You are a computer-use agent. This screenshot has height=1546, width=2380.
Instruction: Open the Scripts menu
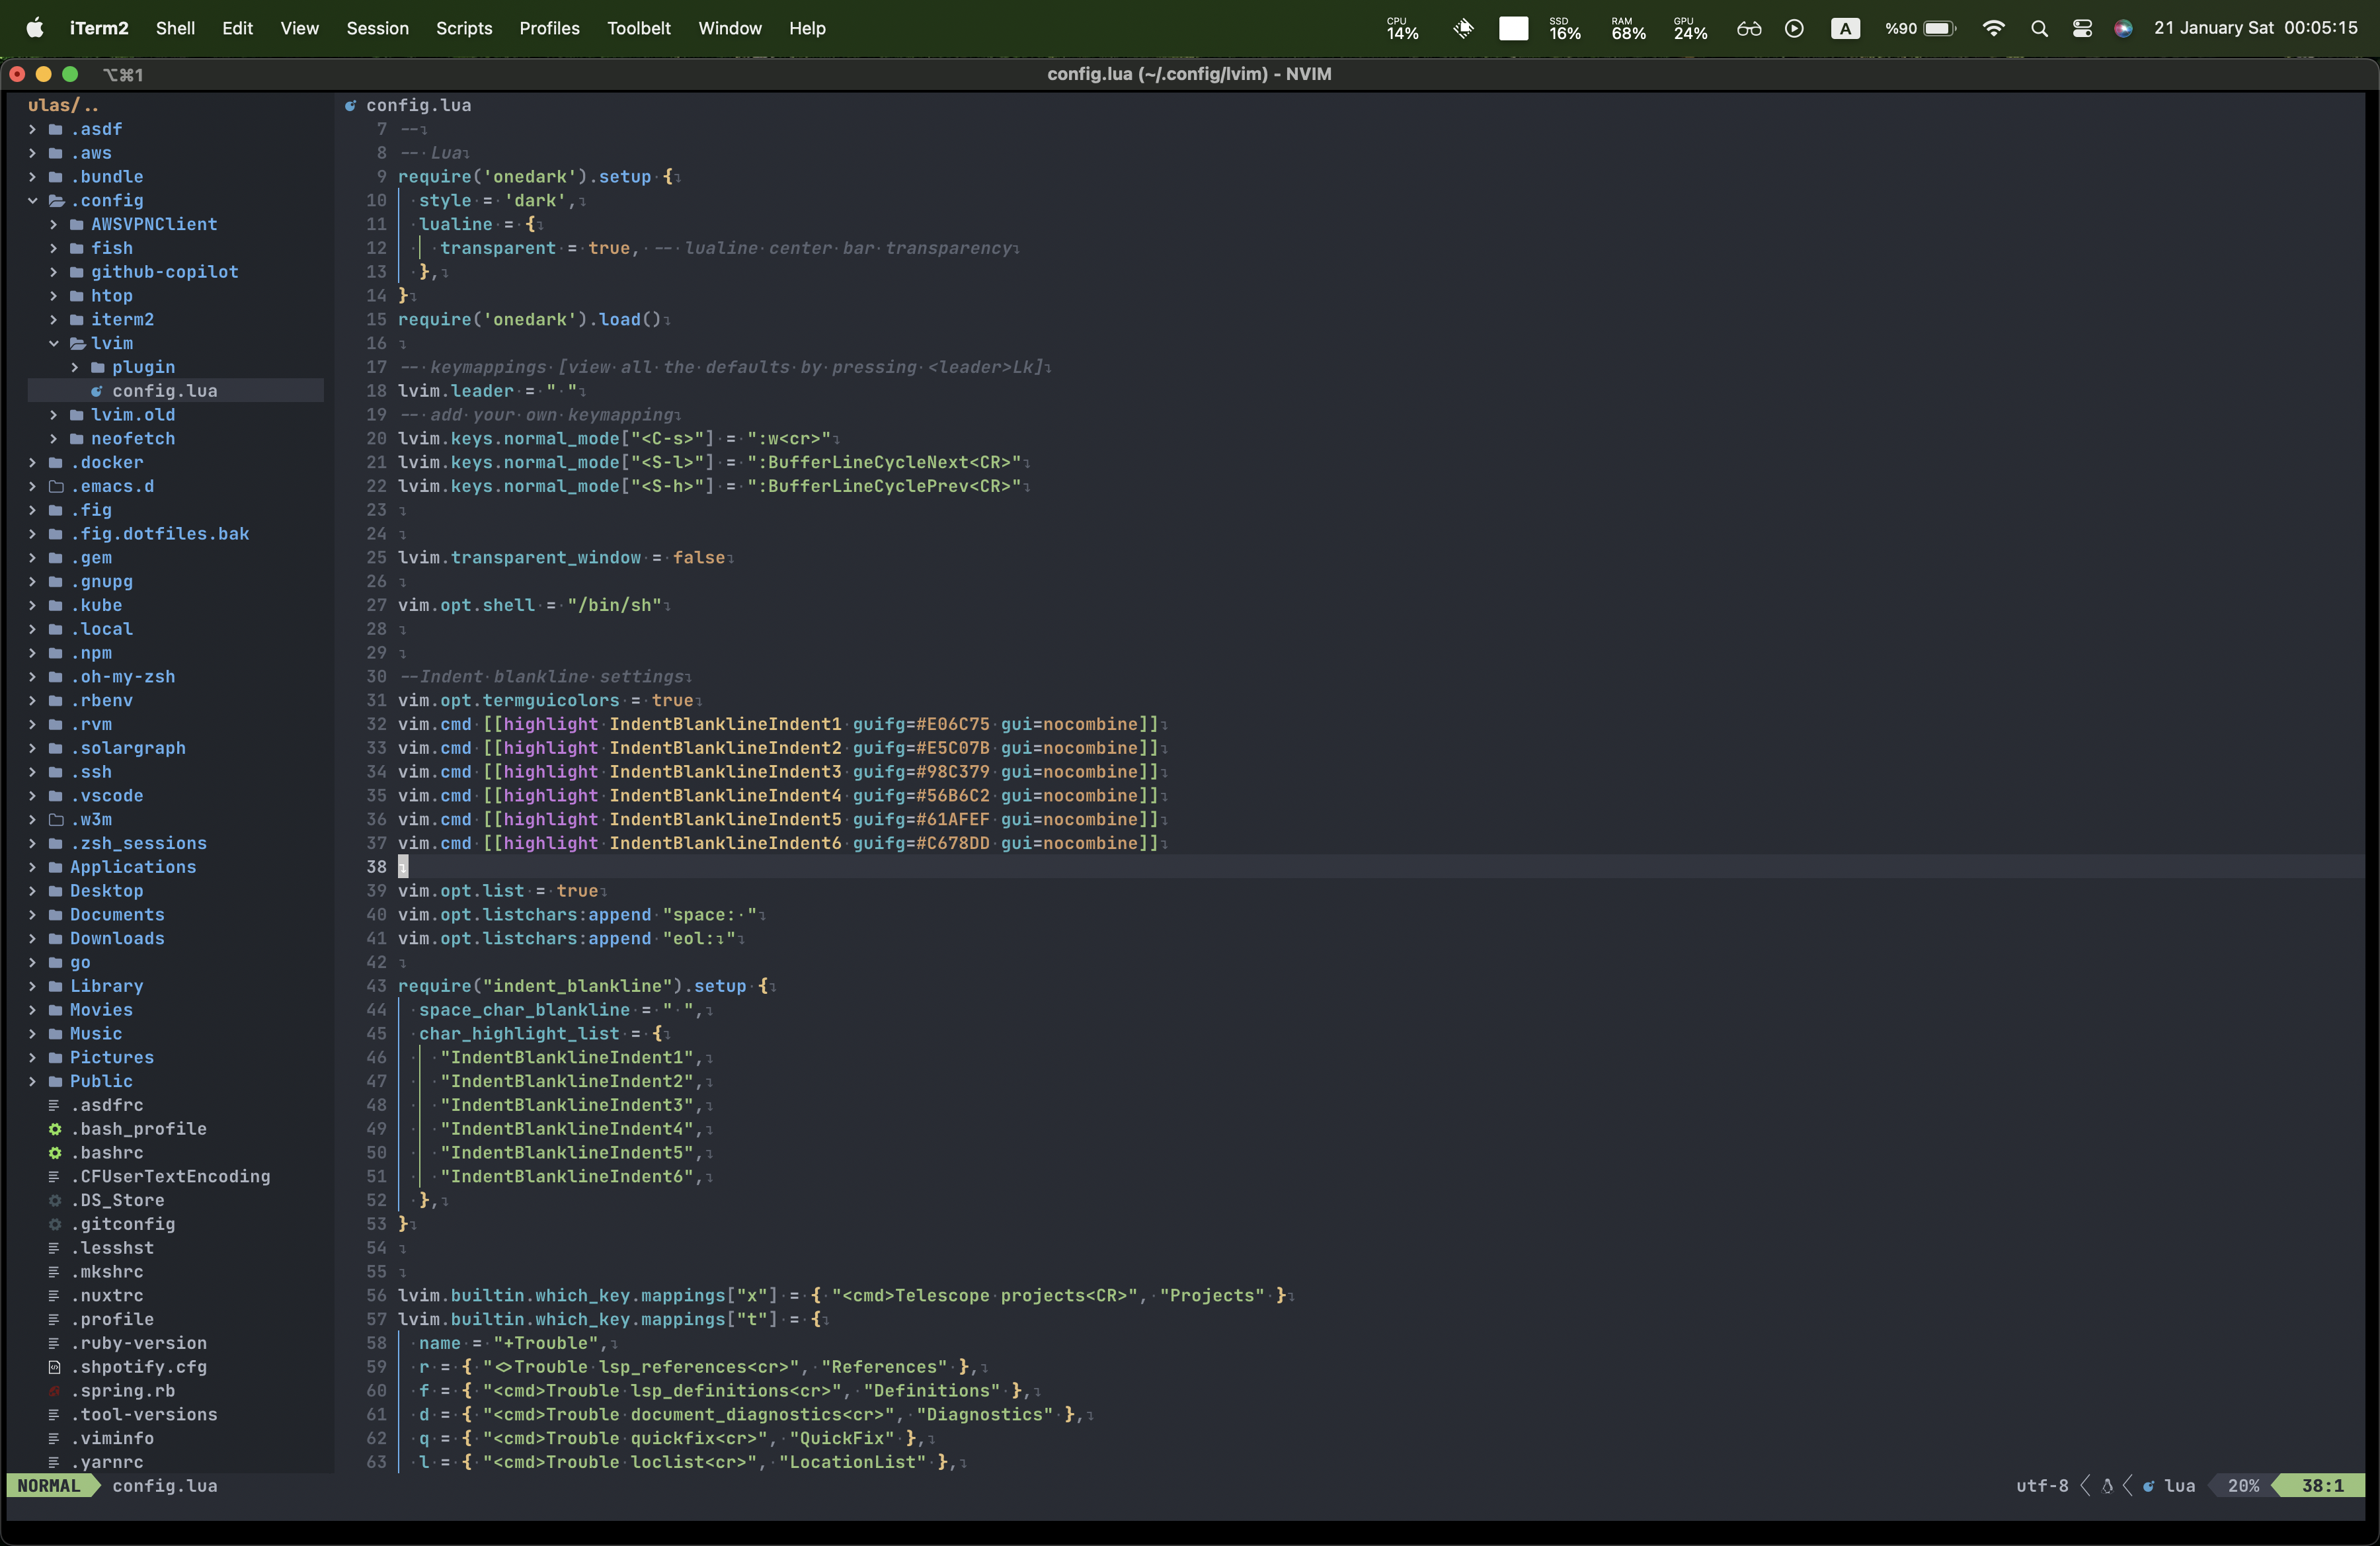pos(464,28)
